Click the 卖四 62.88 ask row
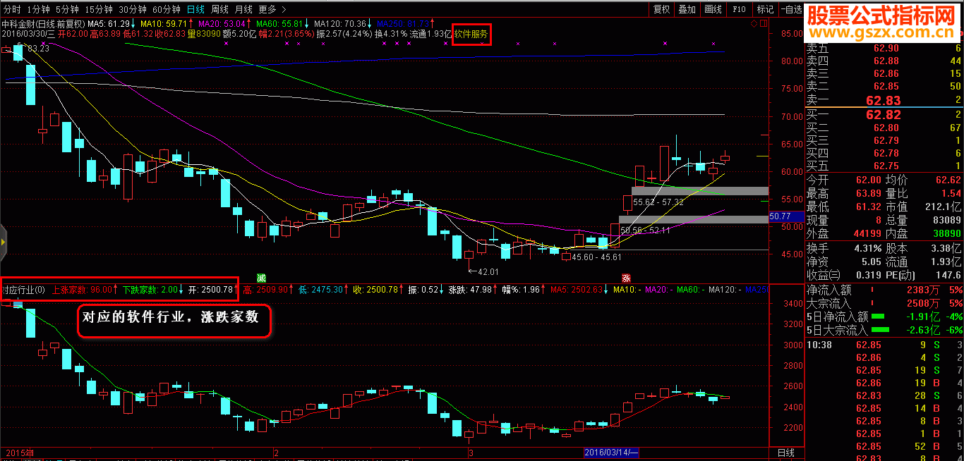The image size is (964, 461). tap(884, 61)
